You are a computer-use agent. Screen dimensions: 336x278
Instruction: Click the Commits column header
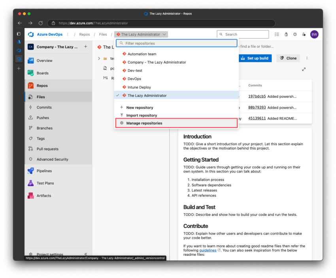(255, 85)
